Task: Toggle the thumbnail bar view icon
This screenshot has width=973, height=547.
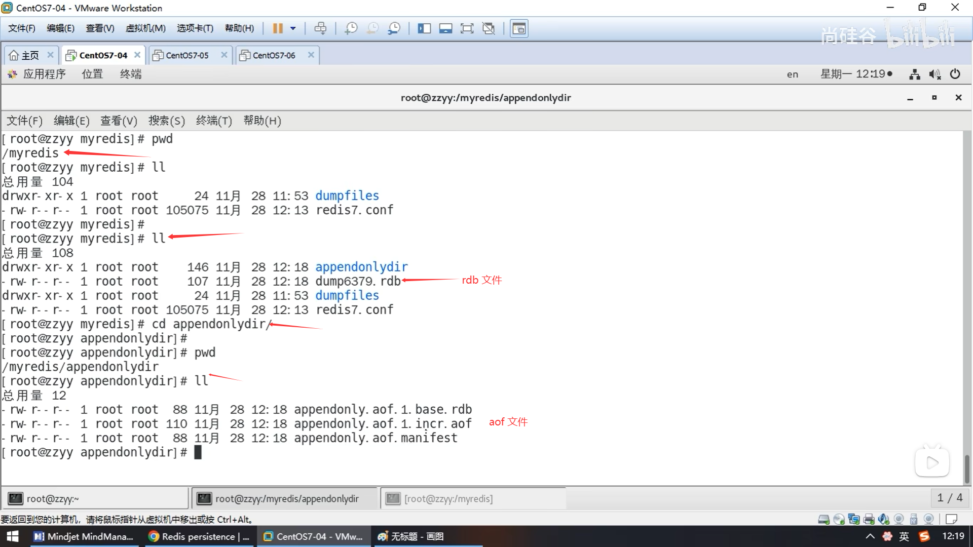Action: coord(445,28)
